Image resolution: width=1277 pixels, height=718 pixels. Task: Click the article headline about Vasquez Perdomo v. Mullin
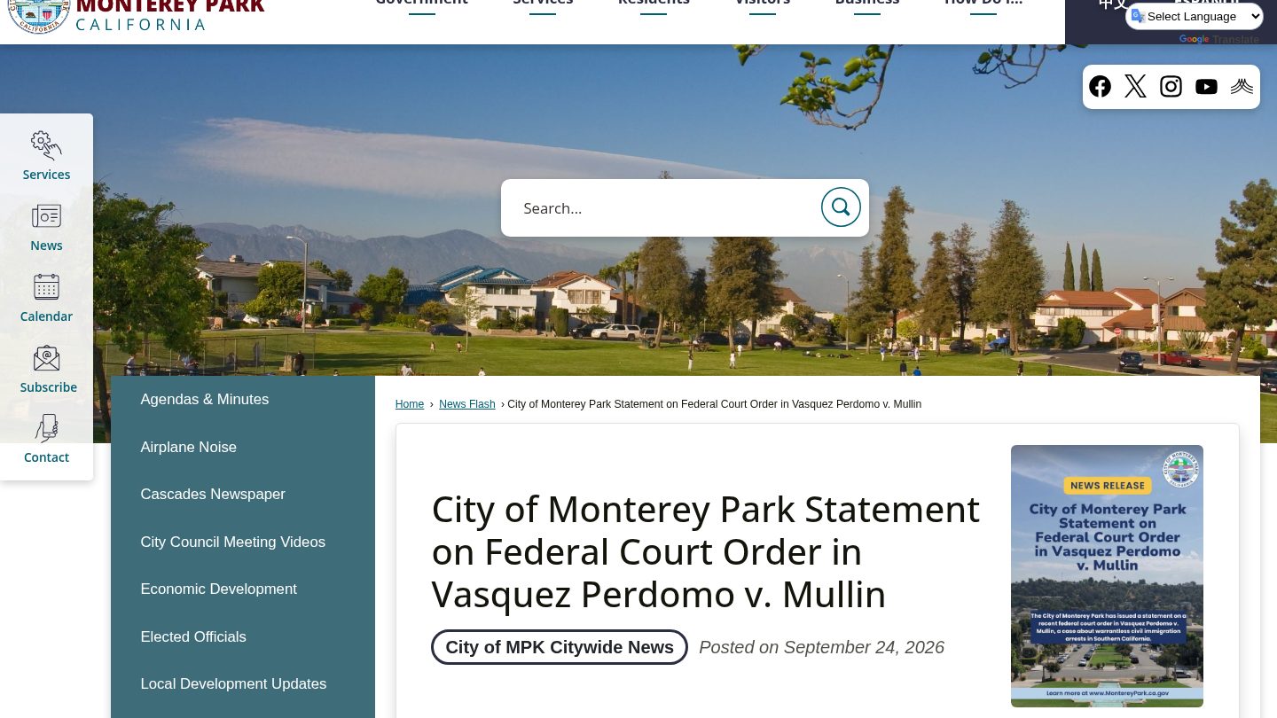pos(706,551)
